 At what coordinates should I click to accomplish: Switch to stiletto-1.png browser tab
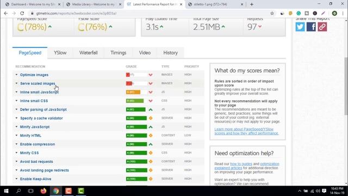click(215, 4)
